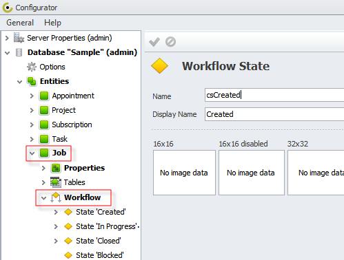This screenshot has height=260, width=344.
Task: Expand the Project entity
Action: pos(32,110)
